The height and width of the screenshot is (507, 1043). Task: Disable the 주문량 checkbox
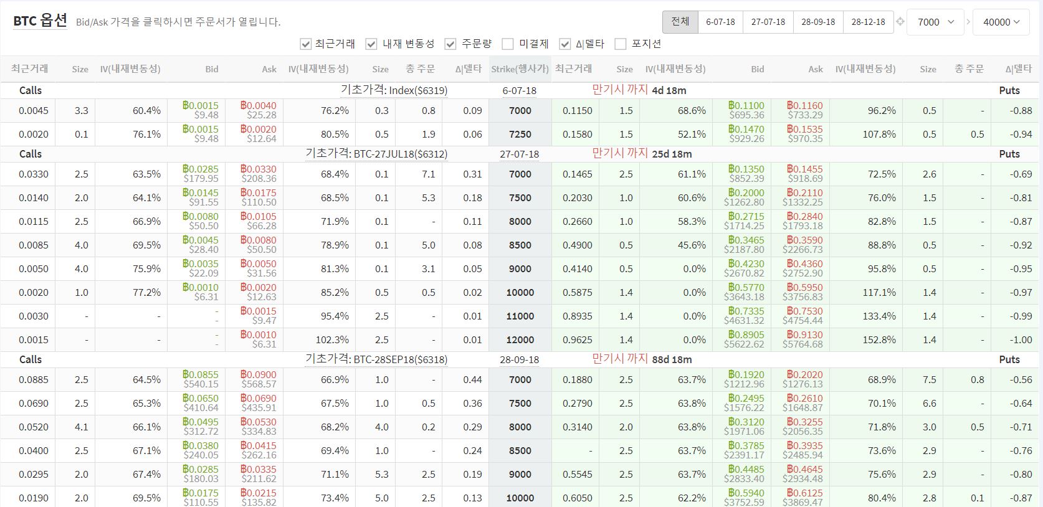[x=450, y=44]
